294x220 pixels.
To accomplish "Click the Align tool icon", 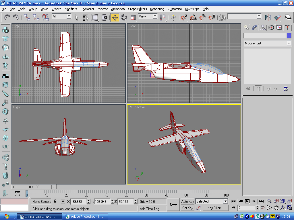I will 277,17.
